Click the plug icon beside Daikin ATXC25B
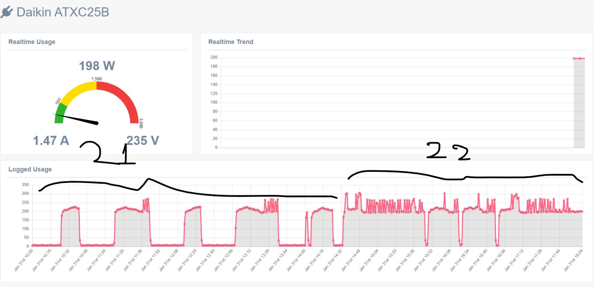The height and width of the screenshot is (287, 594). pyautogui.click(x=7, y=12)
